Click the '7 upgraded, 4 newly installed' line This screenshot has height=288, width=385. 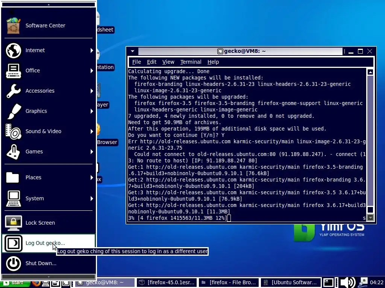tap(221, 116)
